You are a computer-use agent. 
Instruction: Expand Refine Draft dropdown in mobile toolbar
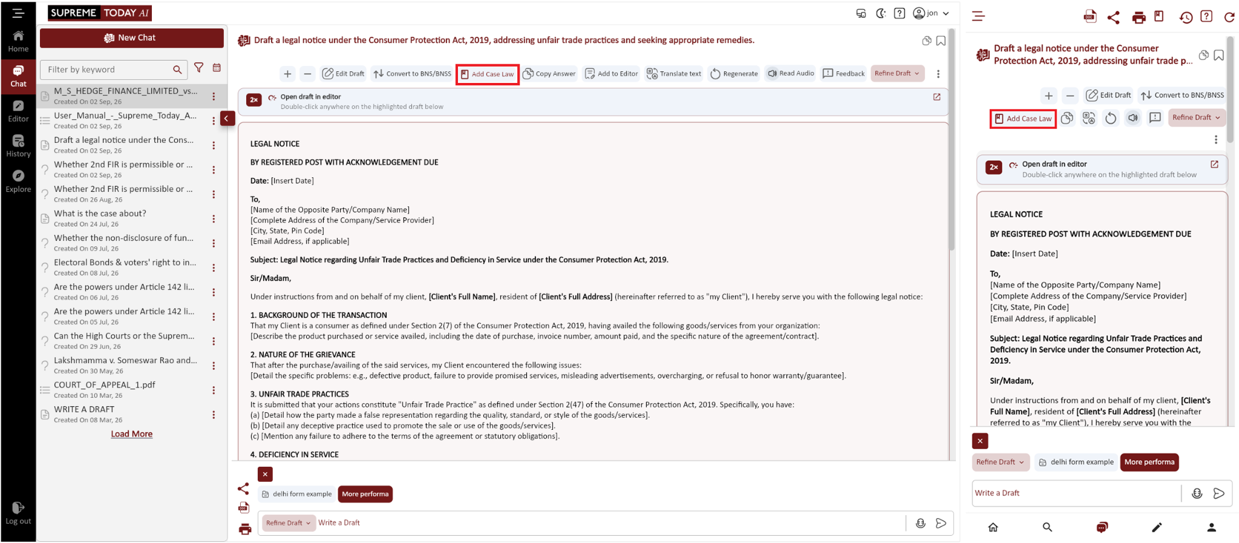coord(1197,117)
